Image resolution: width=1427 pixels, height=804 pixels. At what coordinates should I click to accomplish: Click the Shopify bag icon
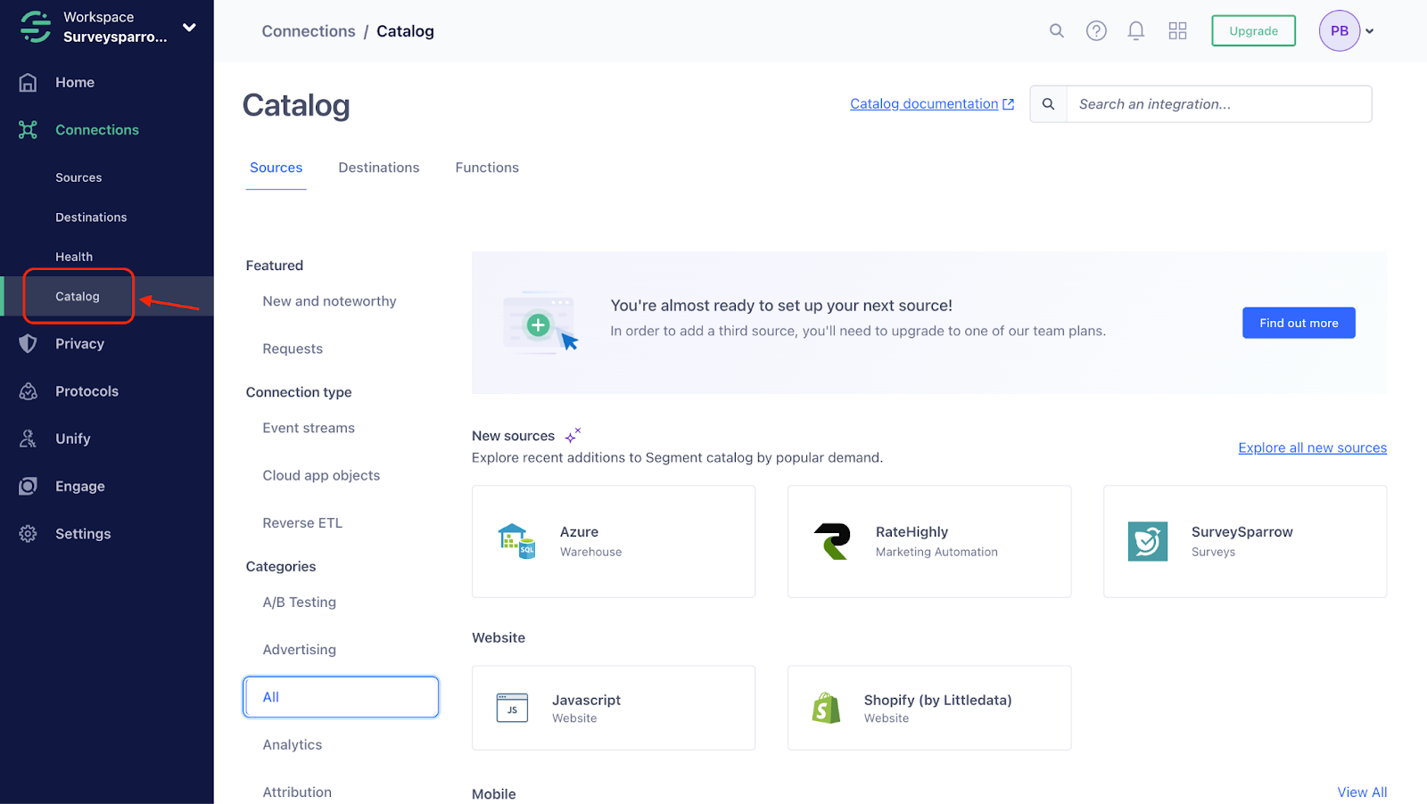coord(826,709)
